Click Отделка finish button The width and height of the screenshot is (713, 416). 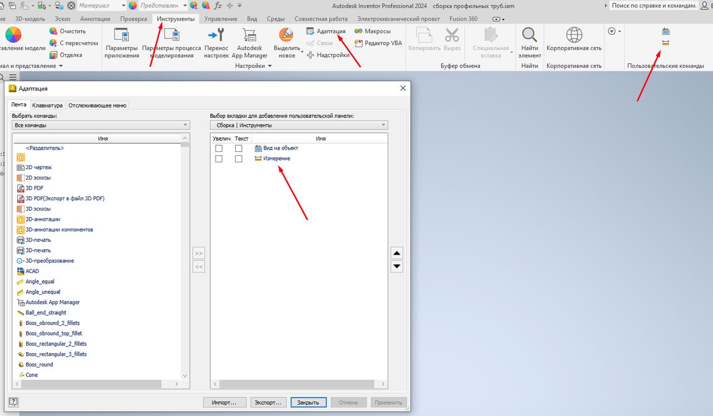click(66, 55)
